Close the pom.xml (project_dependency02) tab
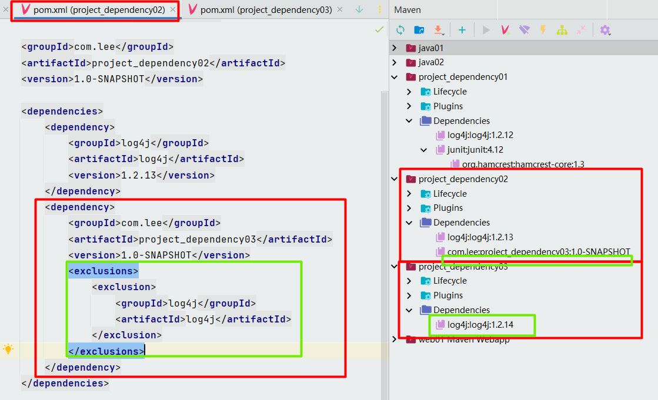Screen dimensions: 658x400 click(x=173, y=9)
